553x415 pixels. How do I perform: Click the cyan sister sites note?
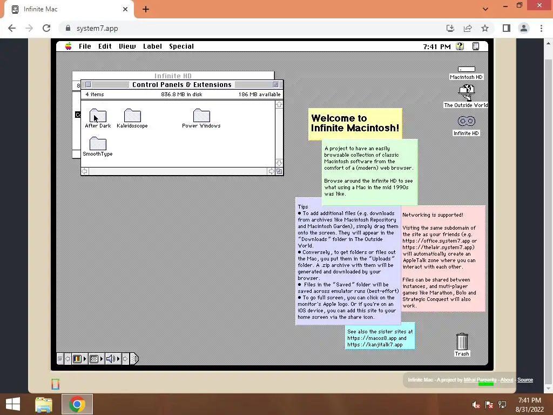point(380,337)
